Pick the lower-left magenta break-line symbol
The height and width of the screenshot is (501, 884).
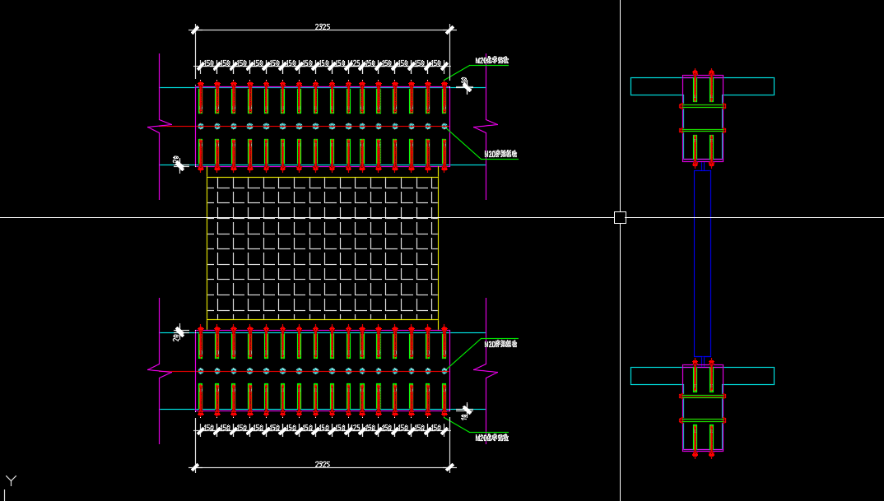click(160, 371)
